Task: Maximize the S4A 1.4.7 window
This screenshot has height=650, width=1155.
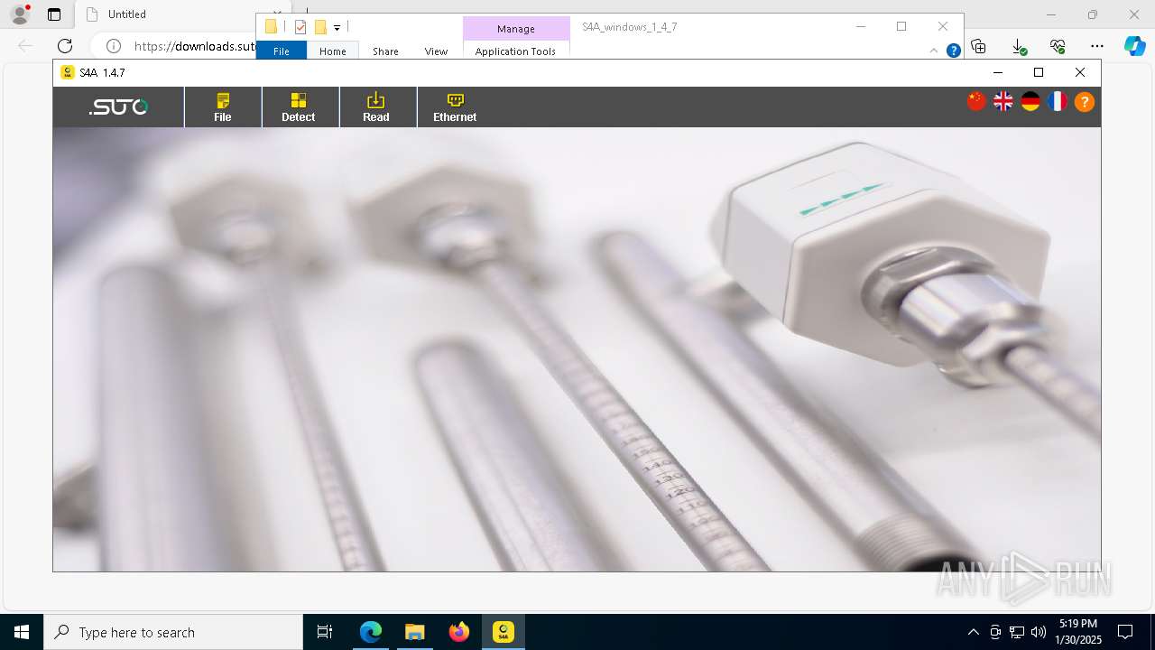Action: (x=1039, y=72)
